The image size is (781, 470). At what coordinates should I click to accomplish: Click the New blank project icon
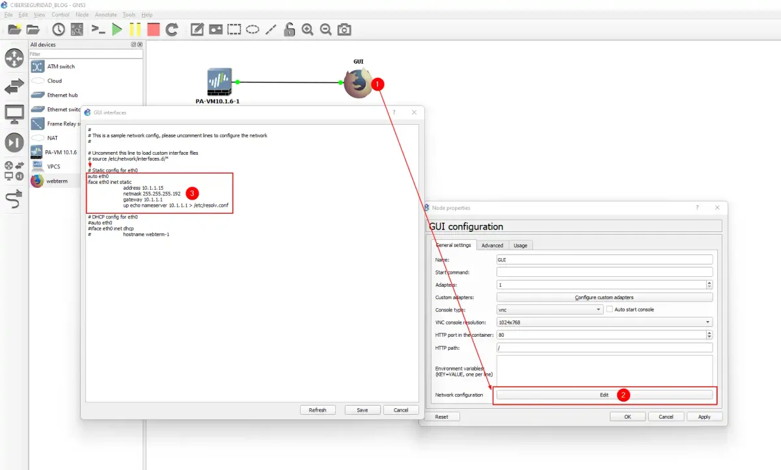pyautogui.click(x=14, y=29)
